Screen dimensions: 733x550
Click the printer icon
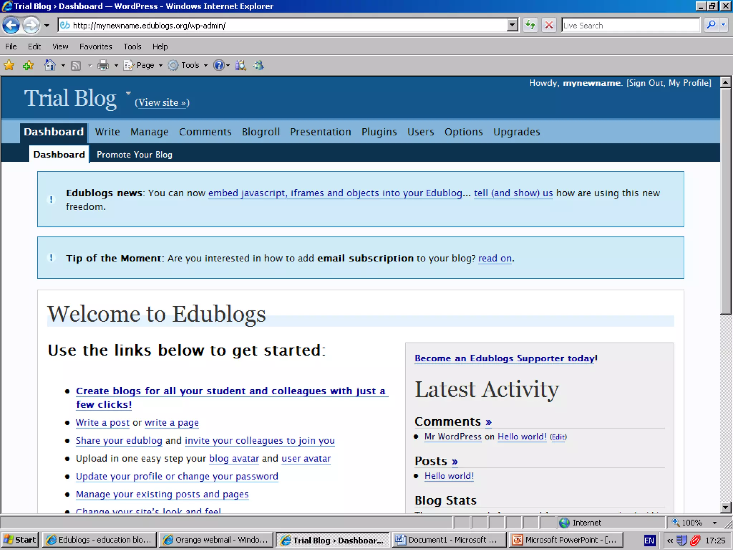tap(103, 65)
